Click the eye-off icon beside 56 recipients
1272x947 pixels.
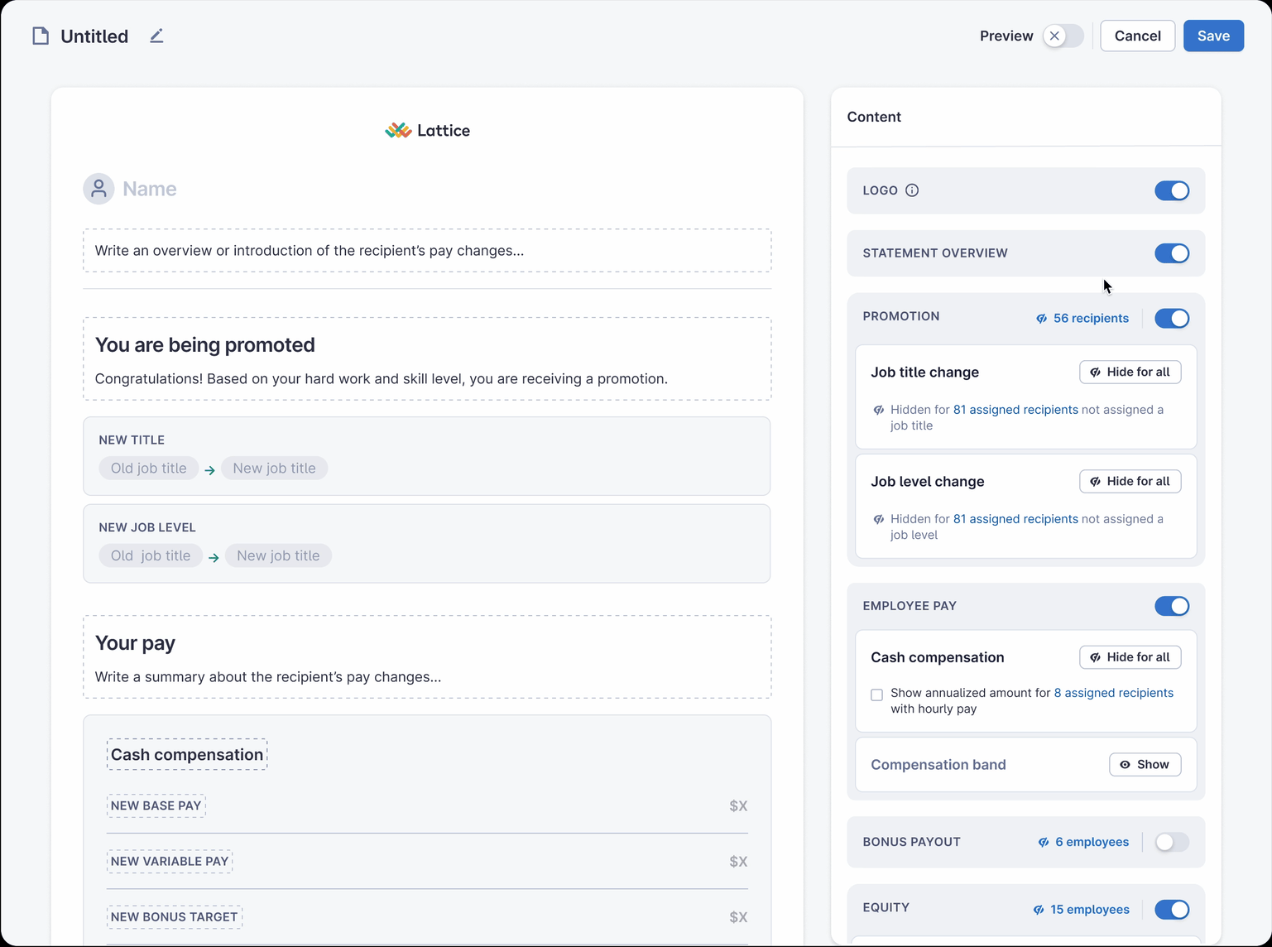tap(1040, 318)
